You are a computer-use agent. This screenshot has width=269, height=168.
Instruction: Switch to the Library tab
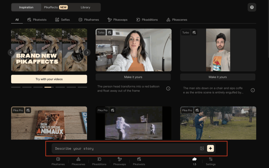coord(85,7)
